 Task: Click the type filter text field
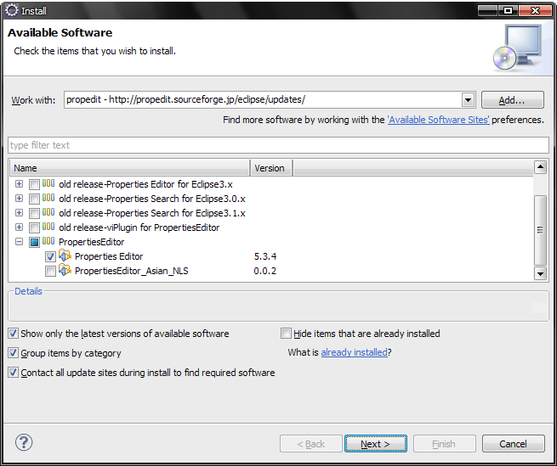tap(279, 145)
